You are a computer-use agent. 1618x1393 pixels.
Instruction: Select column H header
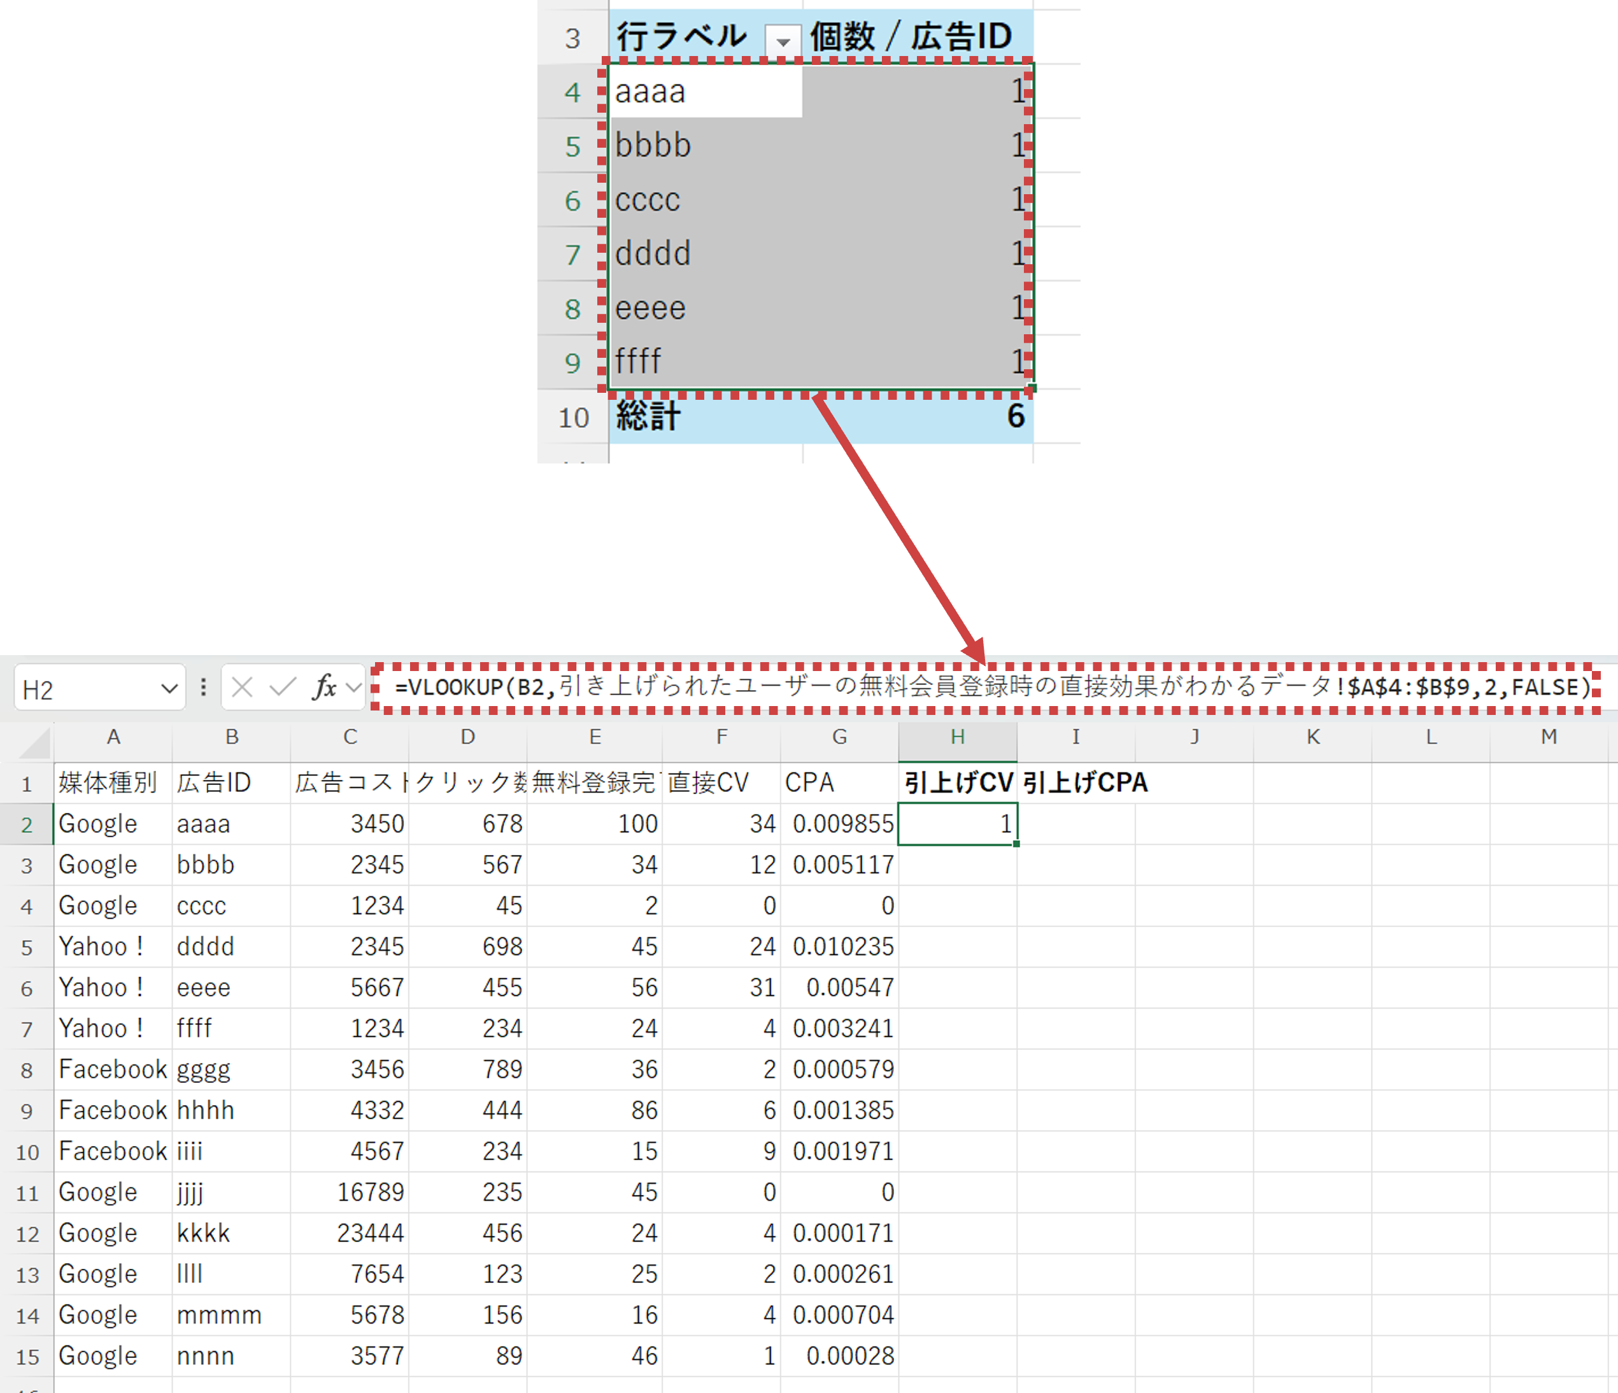(958, 737)
